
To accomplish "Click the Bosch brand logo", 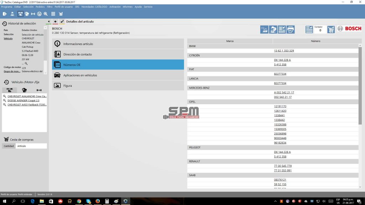I will pyautogui.click(x=350, y=28).
